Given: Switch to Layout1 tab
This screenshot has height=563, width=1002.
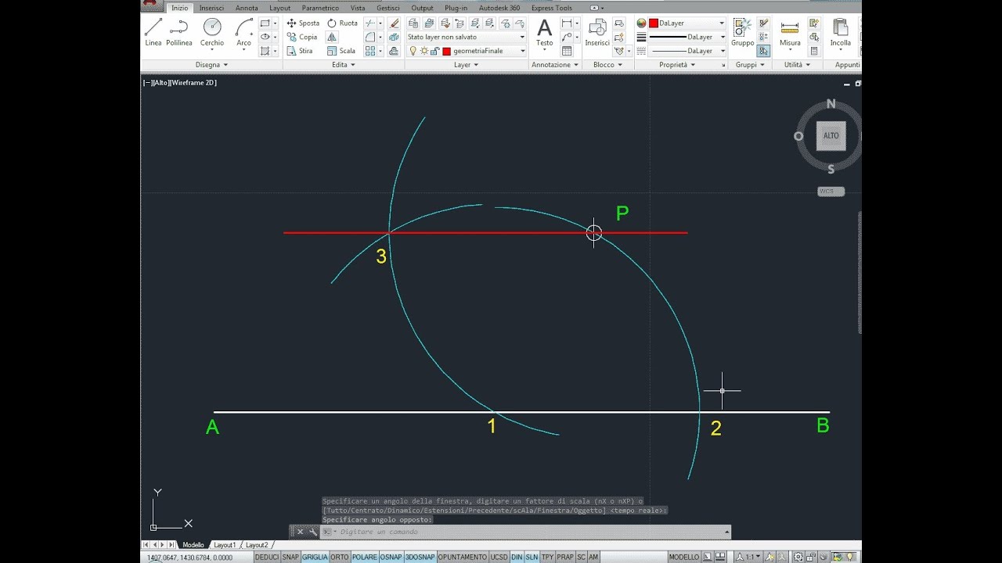Looking at the screenshot, I should click(x=225, y=545).
